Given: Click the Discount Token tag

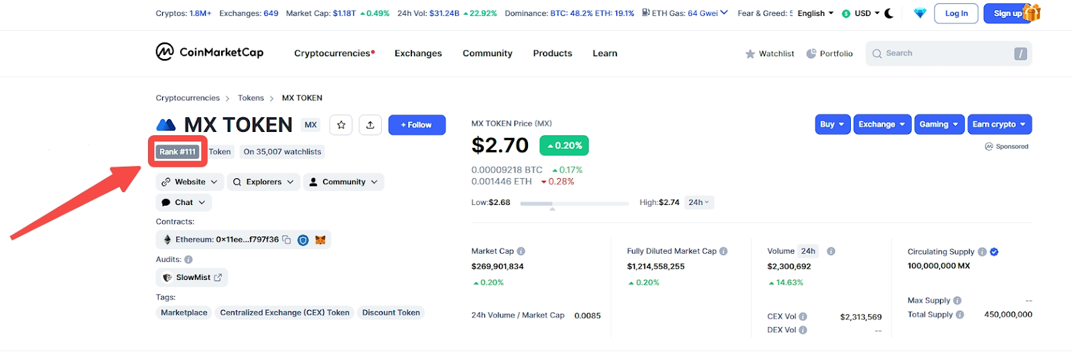Looking at the screenshot, I should tap(391, 313).
